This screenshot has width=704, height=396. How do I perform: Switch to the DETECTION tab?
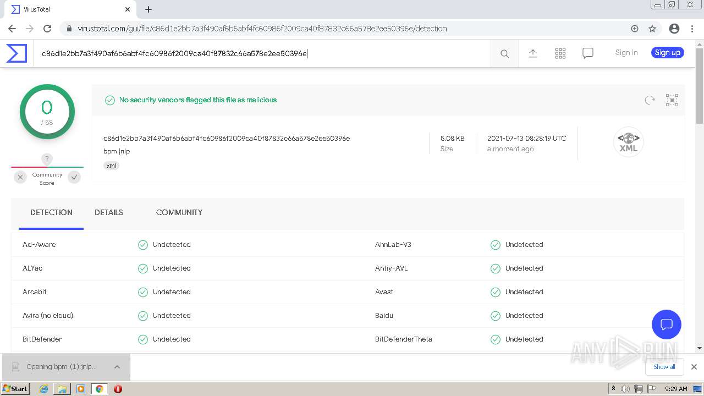click(x=51, y=212)
